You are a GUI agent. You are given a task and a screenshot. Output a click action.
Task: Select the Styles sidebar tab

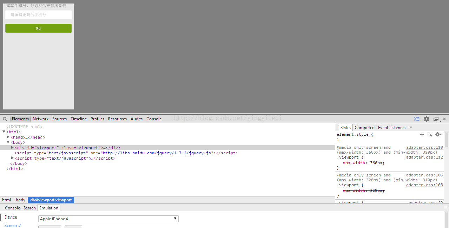pyautogui.click(x=345, y=128)
